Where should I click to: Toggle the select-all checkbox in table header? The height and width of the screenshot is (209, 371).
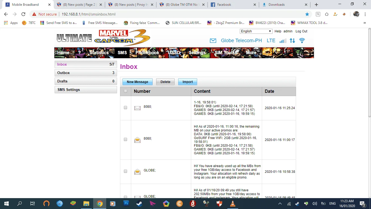point(125,91)
